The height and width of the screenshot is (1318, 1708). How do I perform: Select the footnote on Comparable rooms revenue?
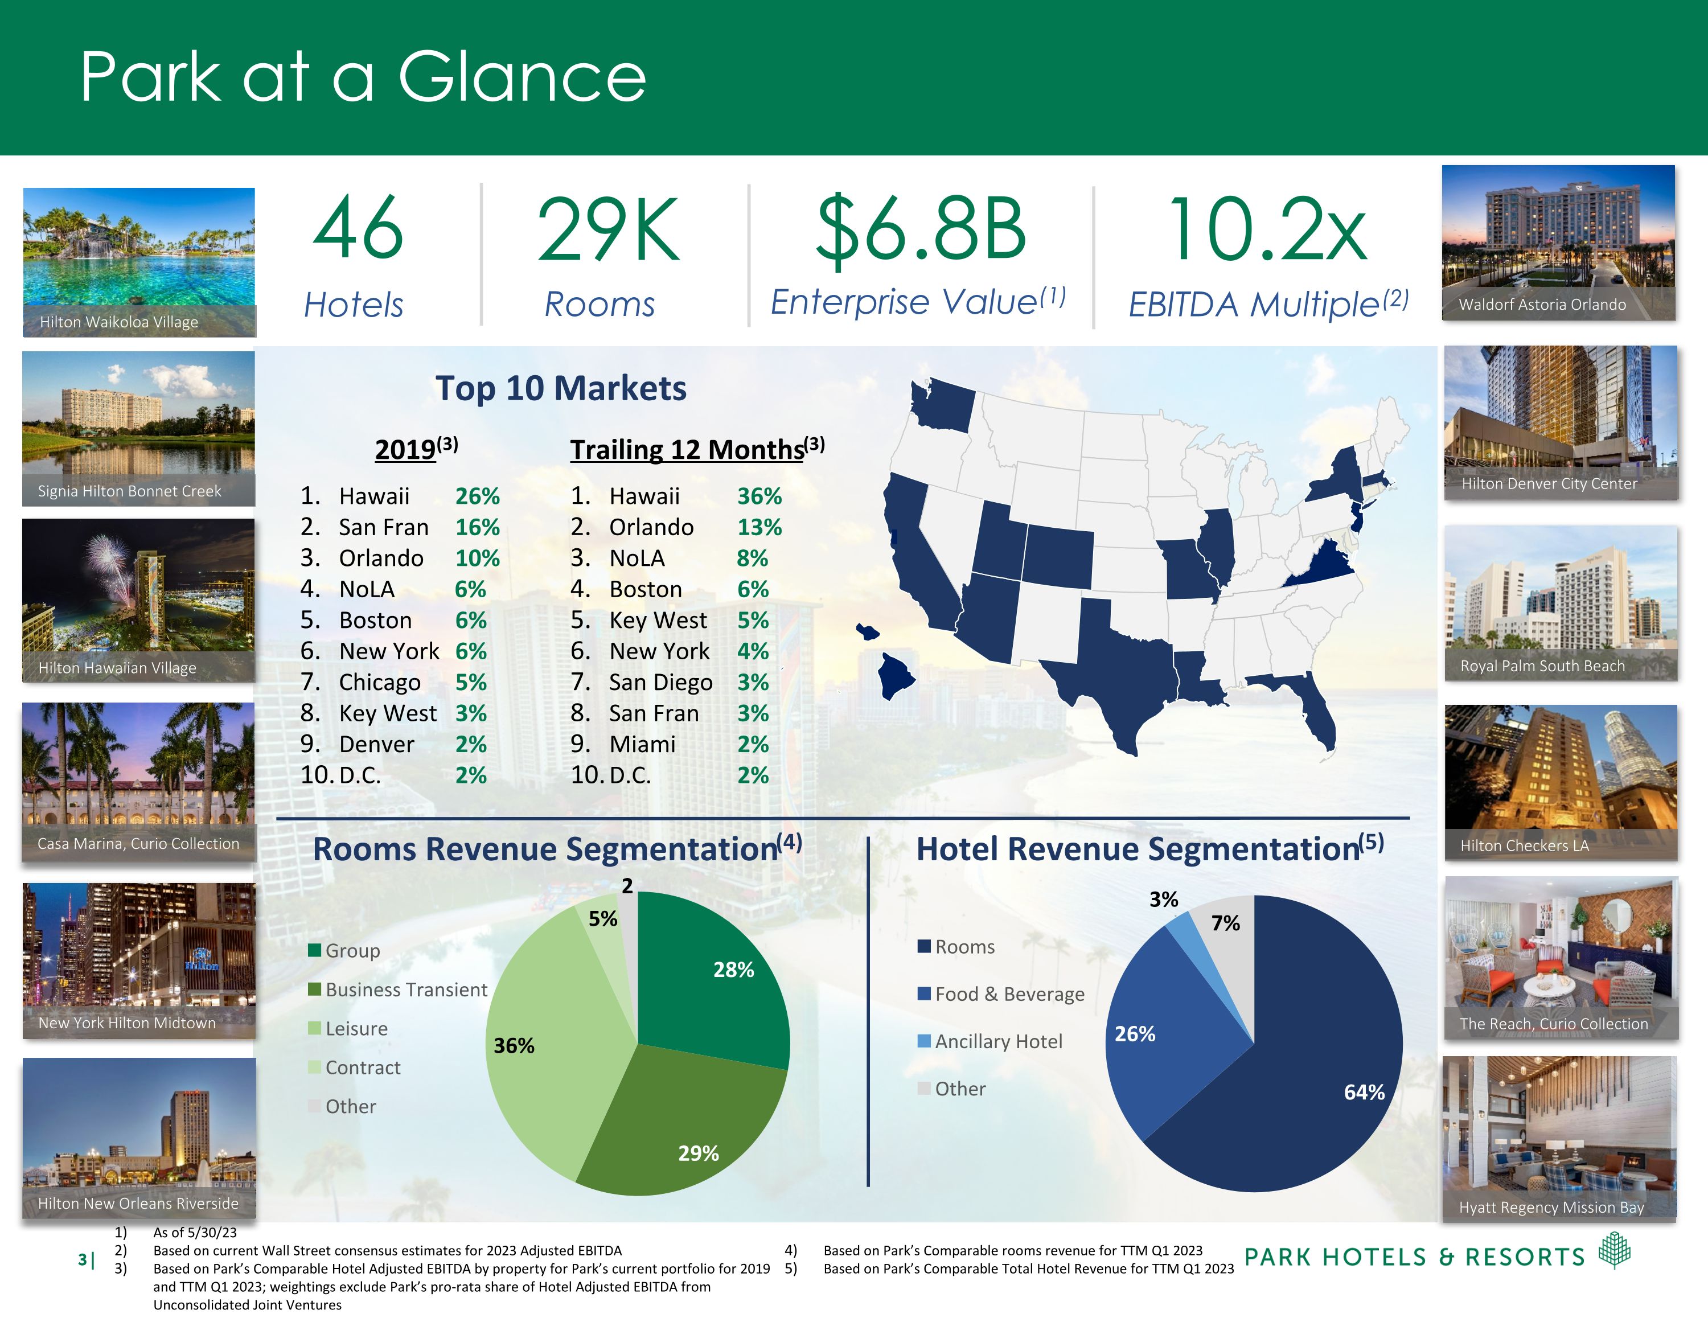pyautogui.click(x=1013, y=1251)
